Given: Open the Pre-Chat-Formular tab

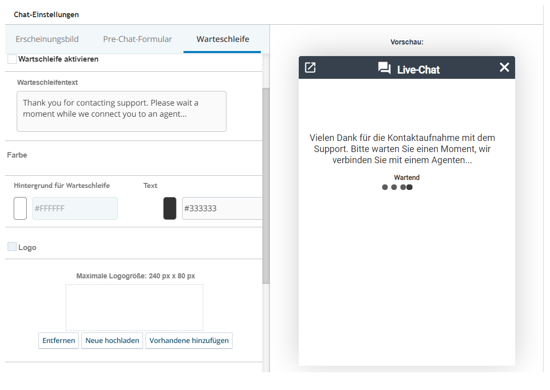Looking at the screenshot, I should click(x=137, y=39).
